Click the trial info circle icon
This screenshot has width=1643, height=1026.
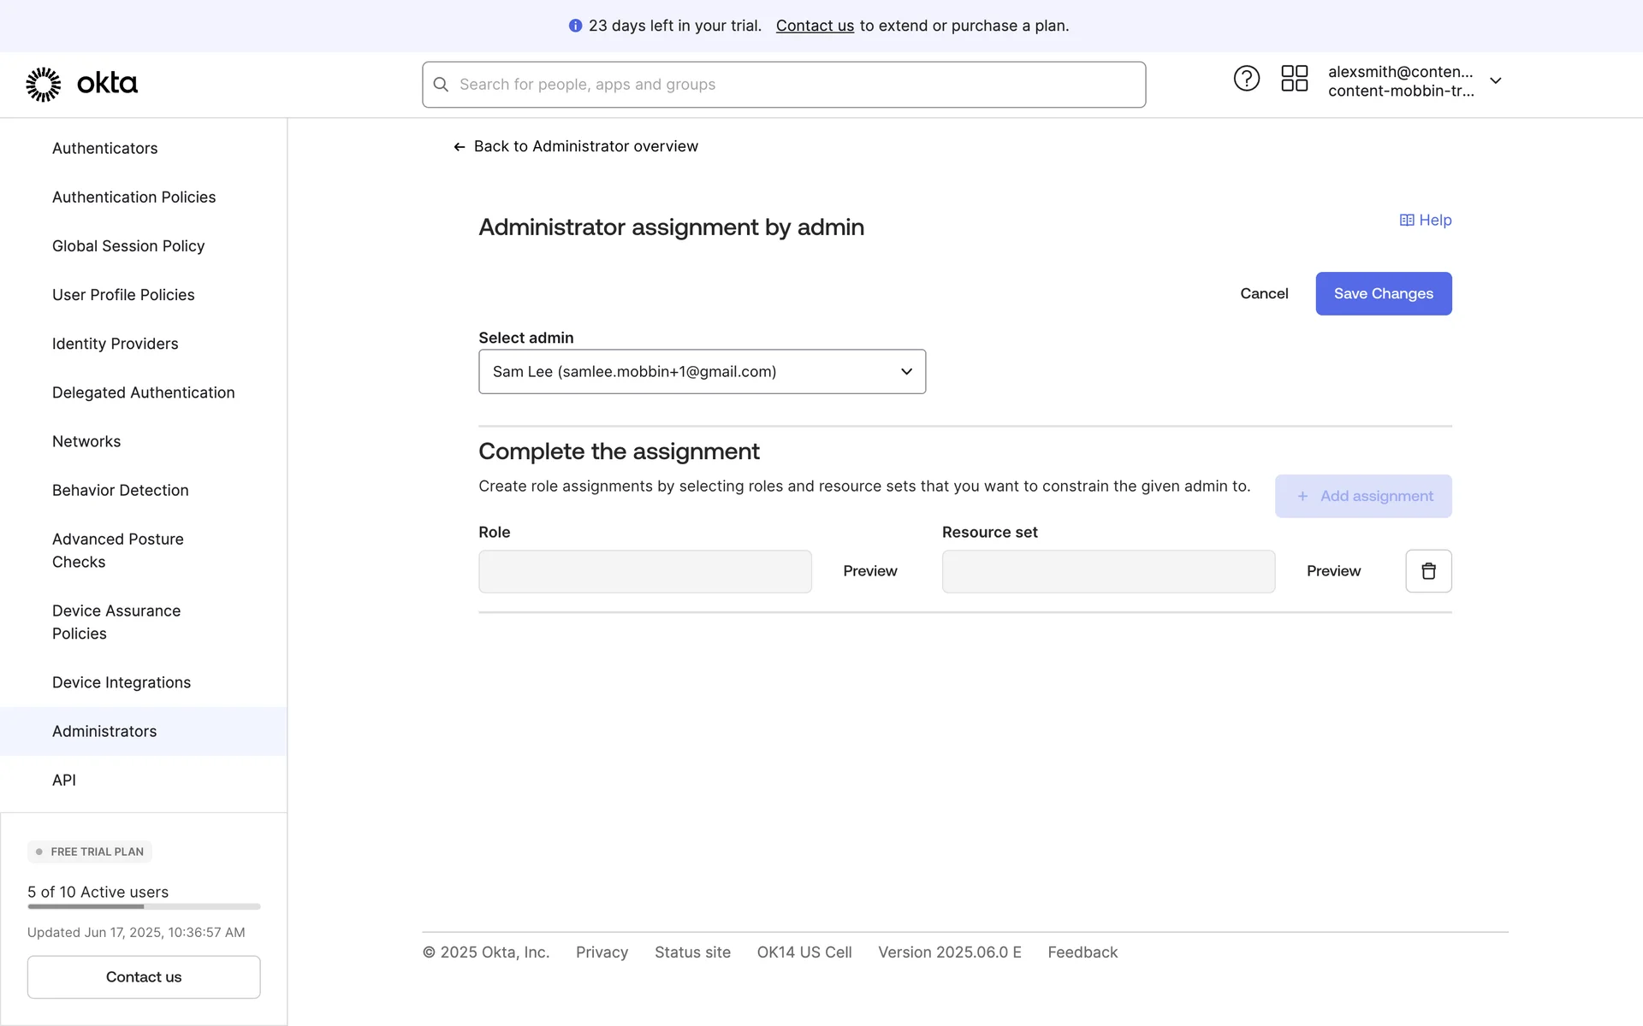pos(575,26)
